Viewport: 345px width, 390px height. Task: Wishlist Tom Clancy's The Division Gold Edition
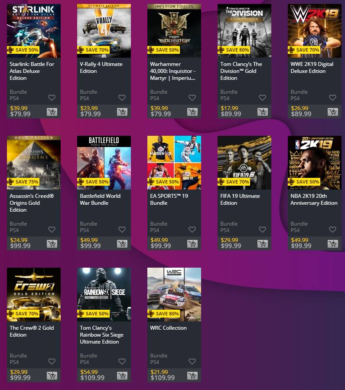(263, 98)
